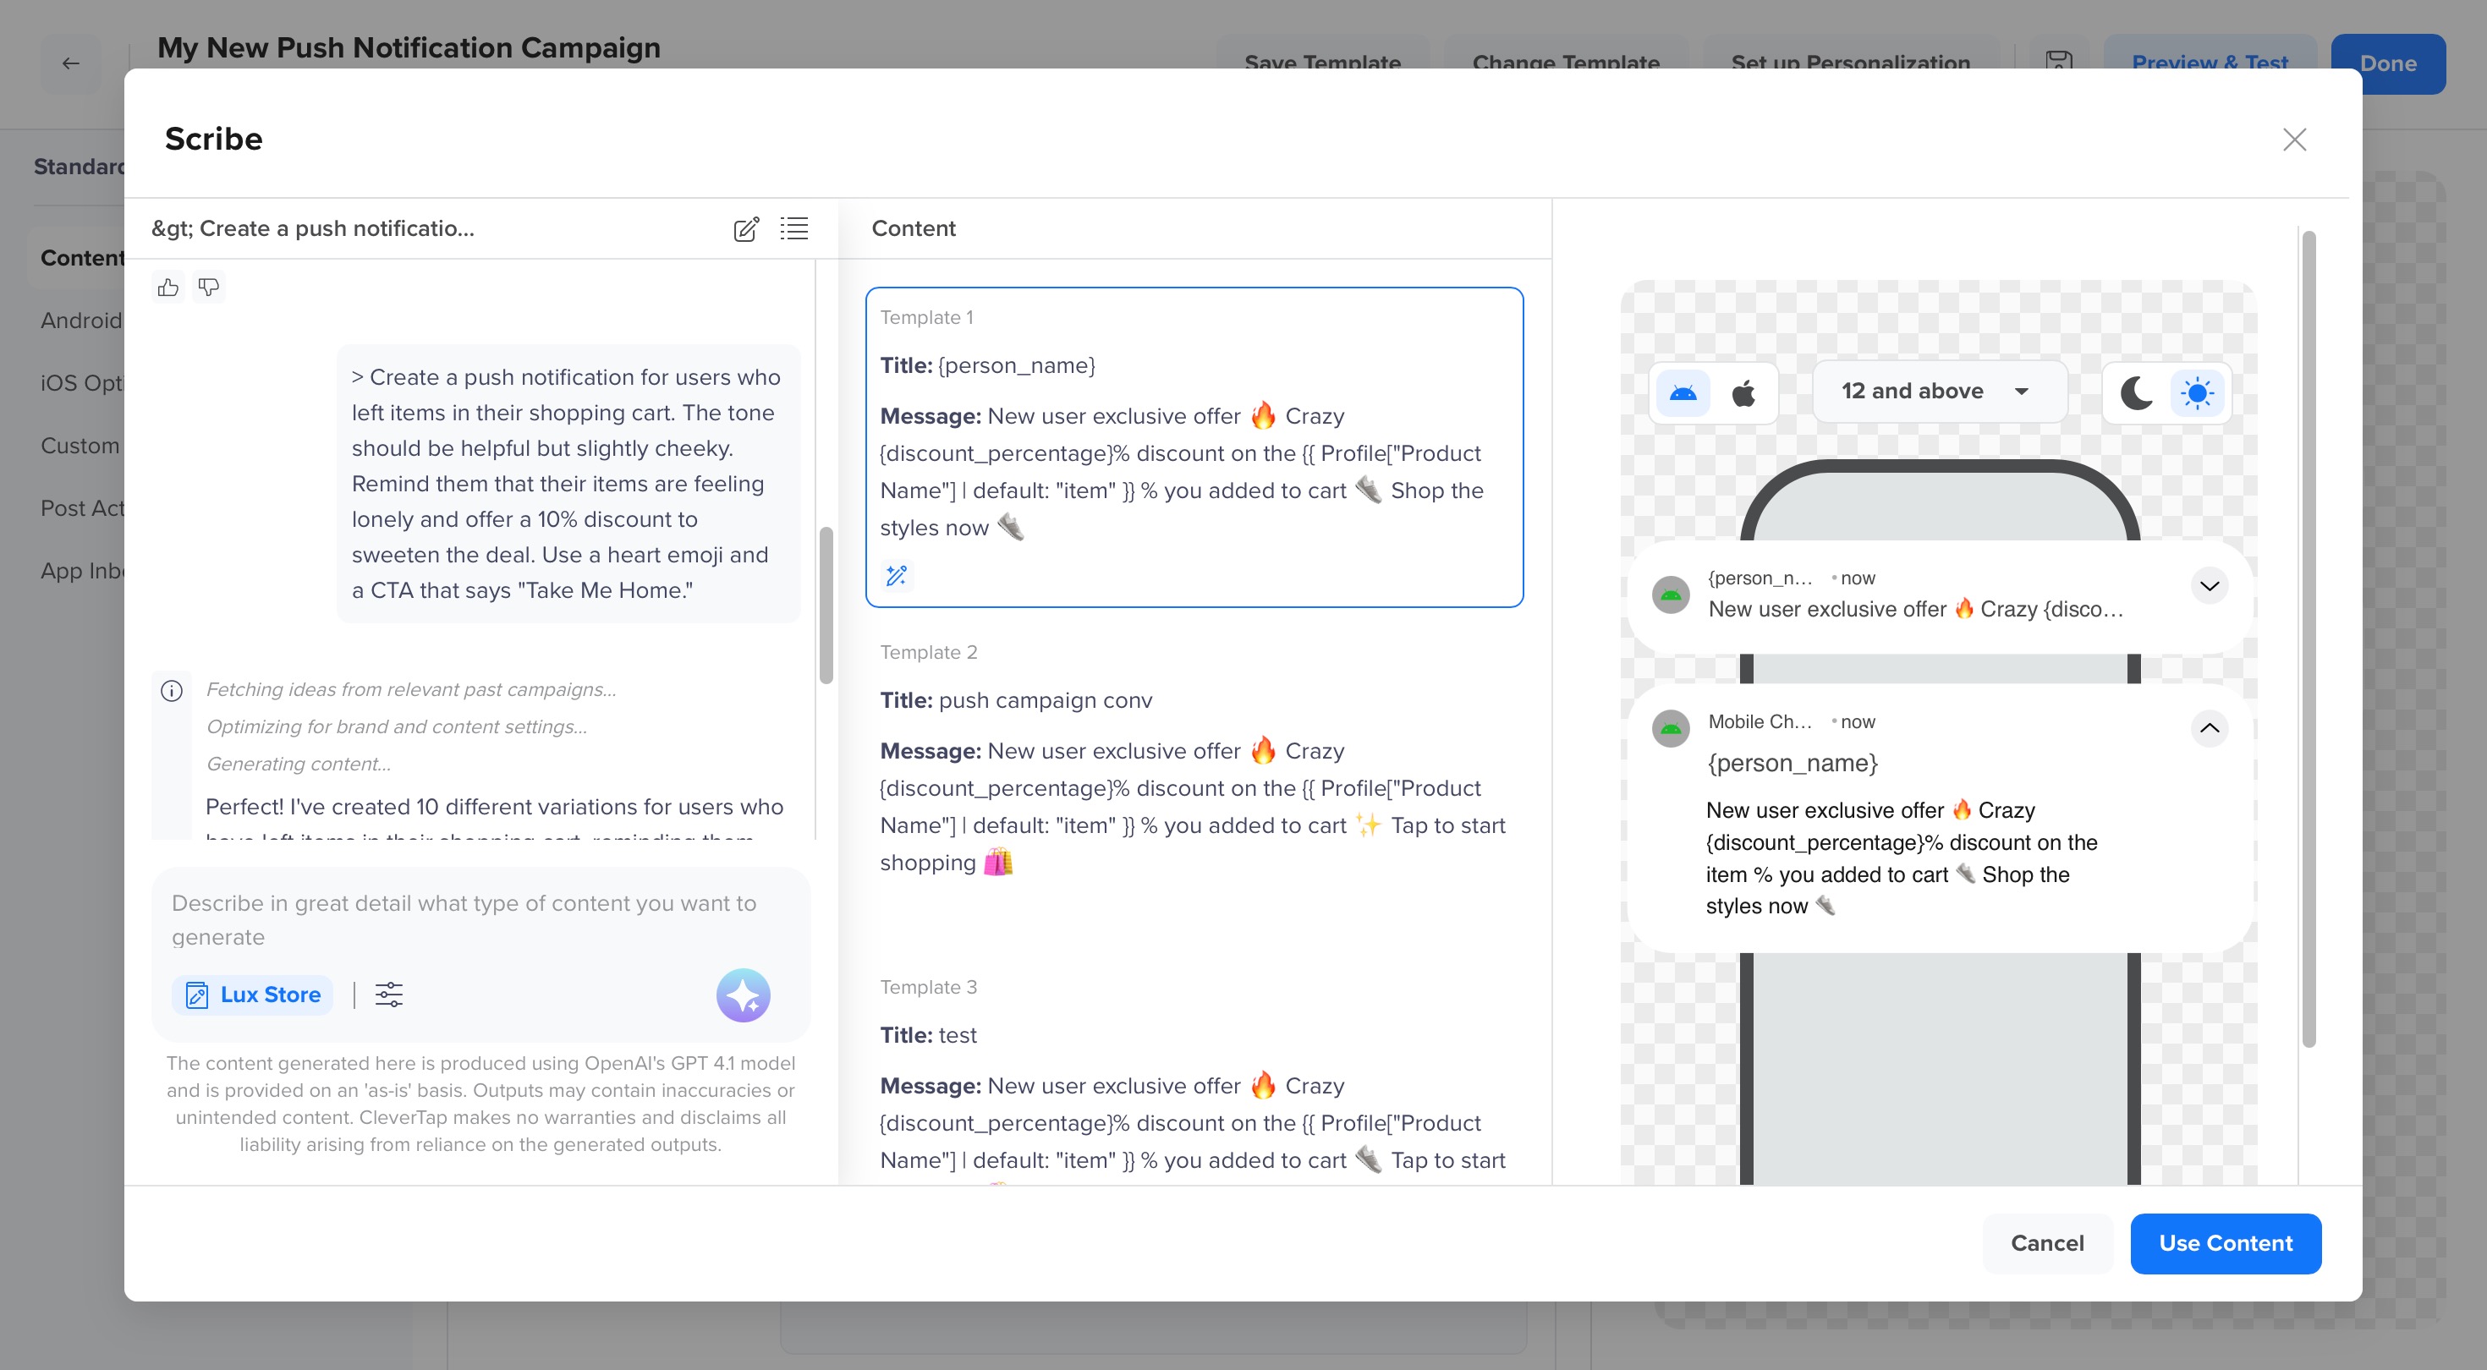This screenshot has width=2487, height=1370.
Task: Click the magic wand icon in Template 1
Action: click(x=896, y=575)
